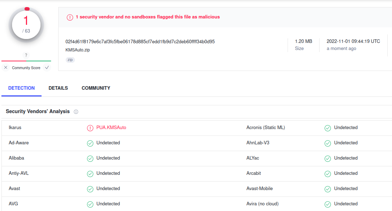This screenshot has height=211, width=392.
Task: Click the green check icon for Ad-Aware
Action: click(x=90, y=143)
